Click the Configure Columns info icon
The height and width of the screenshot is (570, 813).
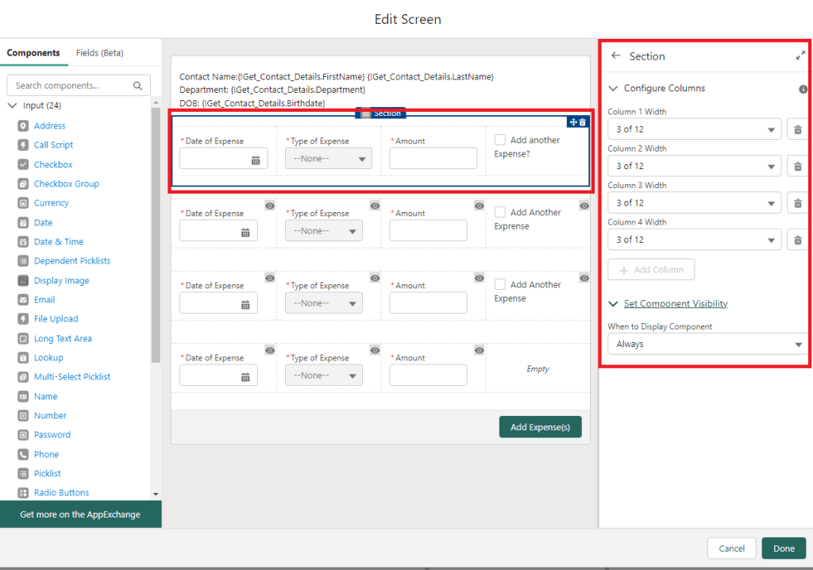coord(803,90)
